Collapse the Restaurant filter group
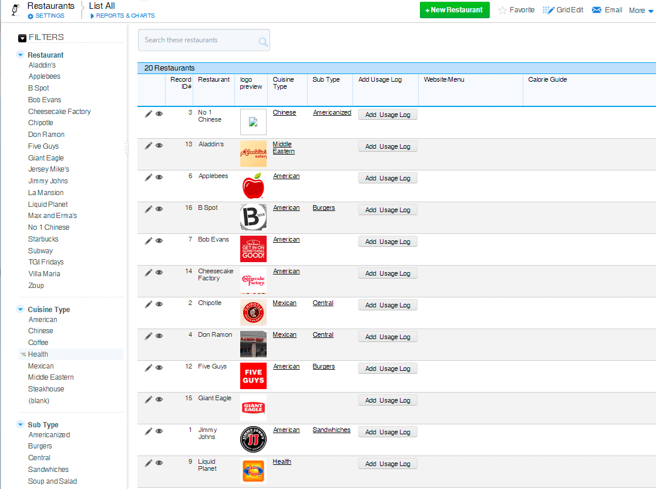This screenshot has height=489, width=656. pyautogui.click(x=21, y=55)
